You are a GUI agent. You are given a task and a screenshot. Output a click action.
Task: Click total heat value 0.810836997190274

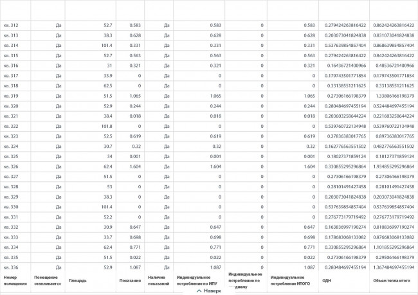pos(394,227)
